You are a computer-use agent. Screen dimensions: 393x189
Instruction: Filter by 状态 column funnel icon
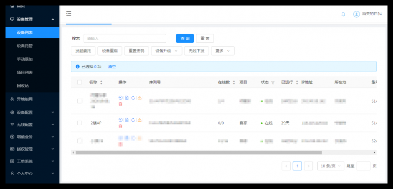pos(273,82)
